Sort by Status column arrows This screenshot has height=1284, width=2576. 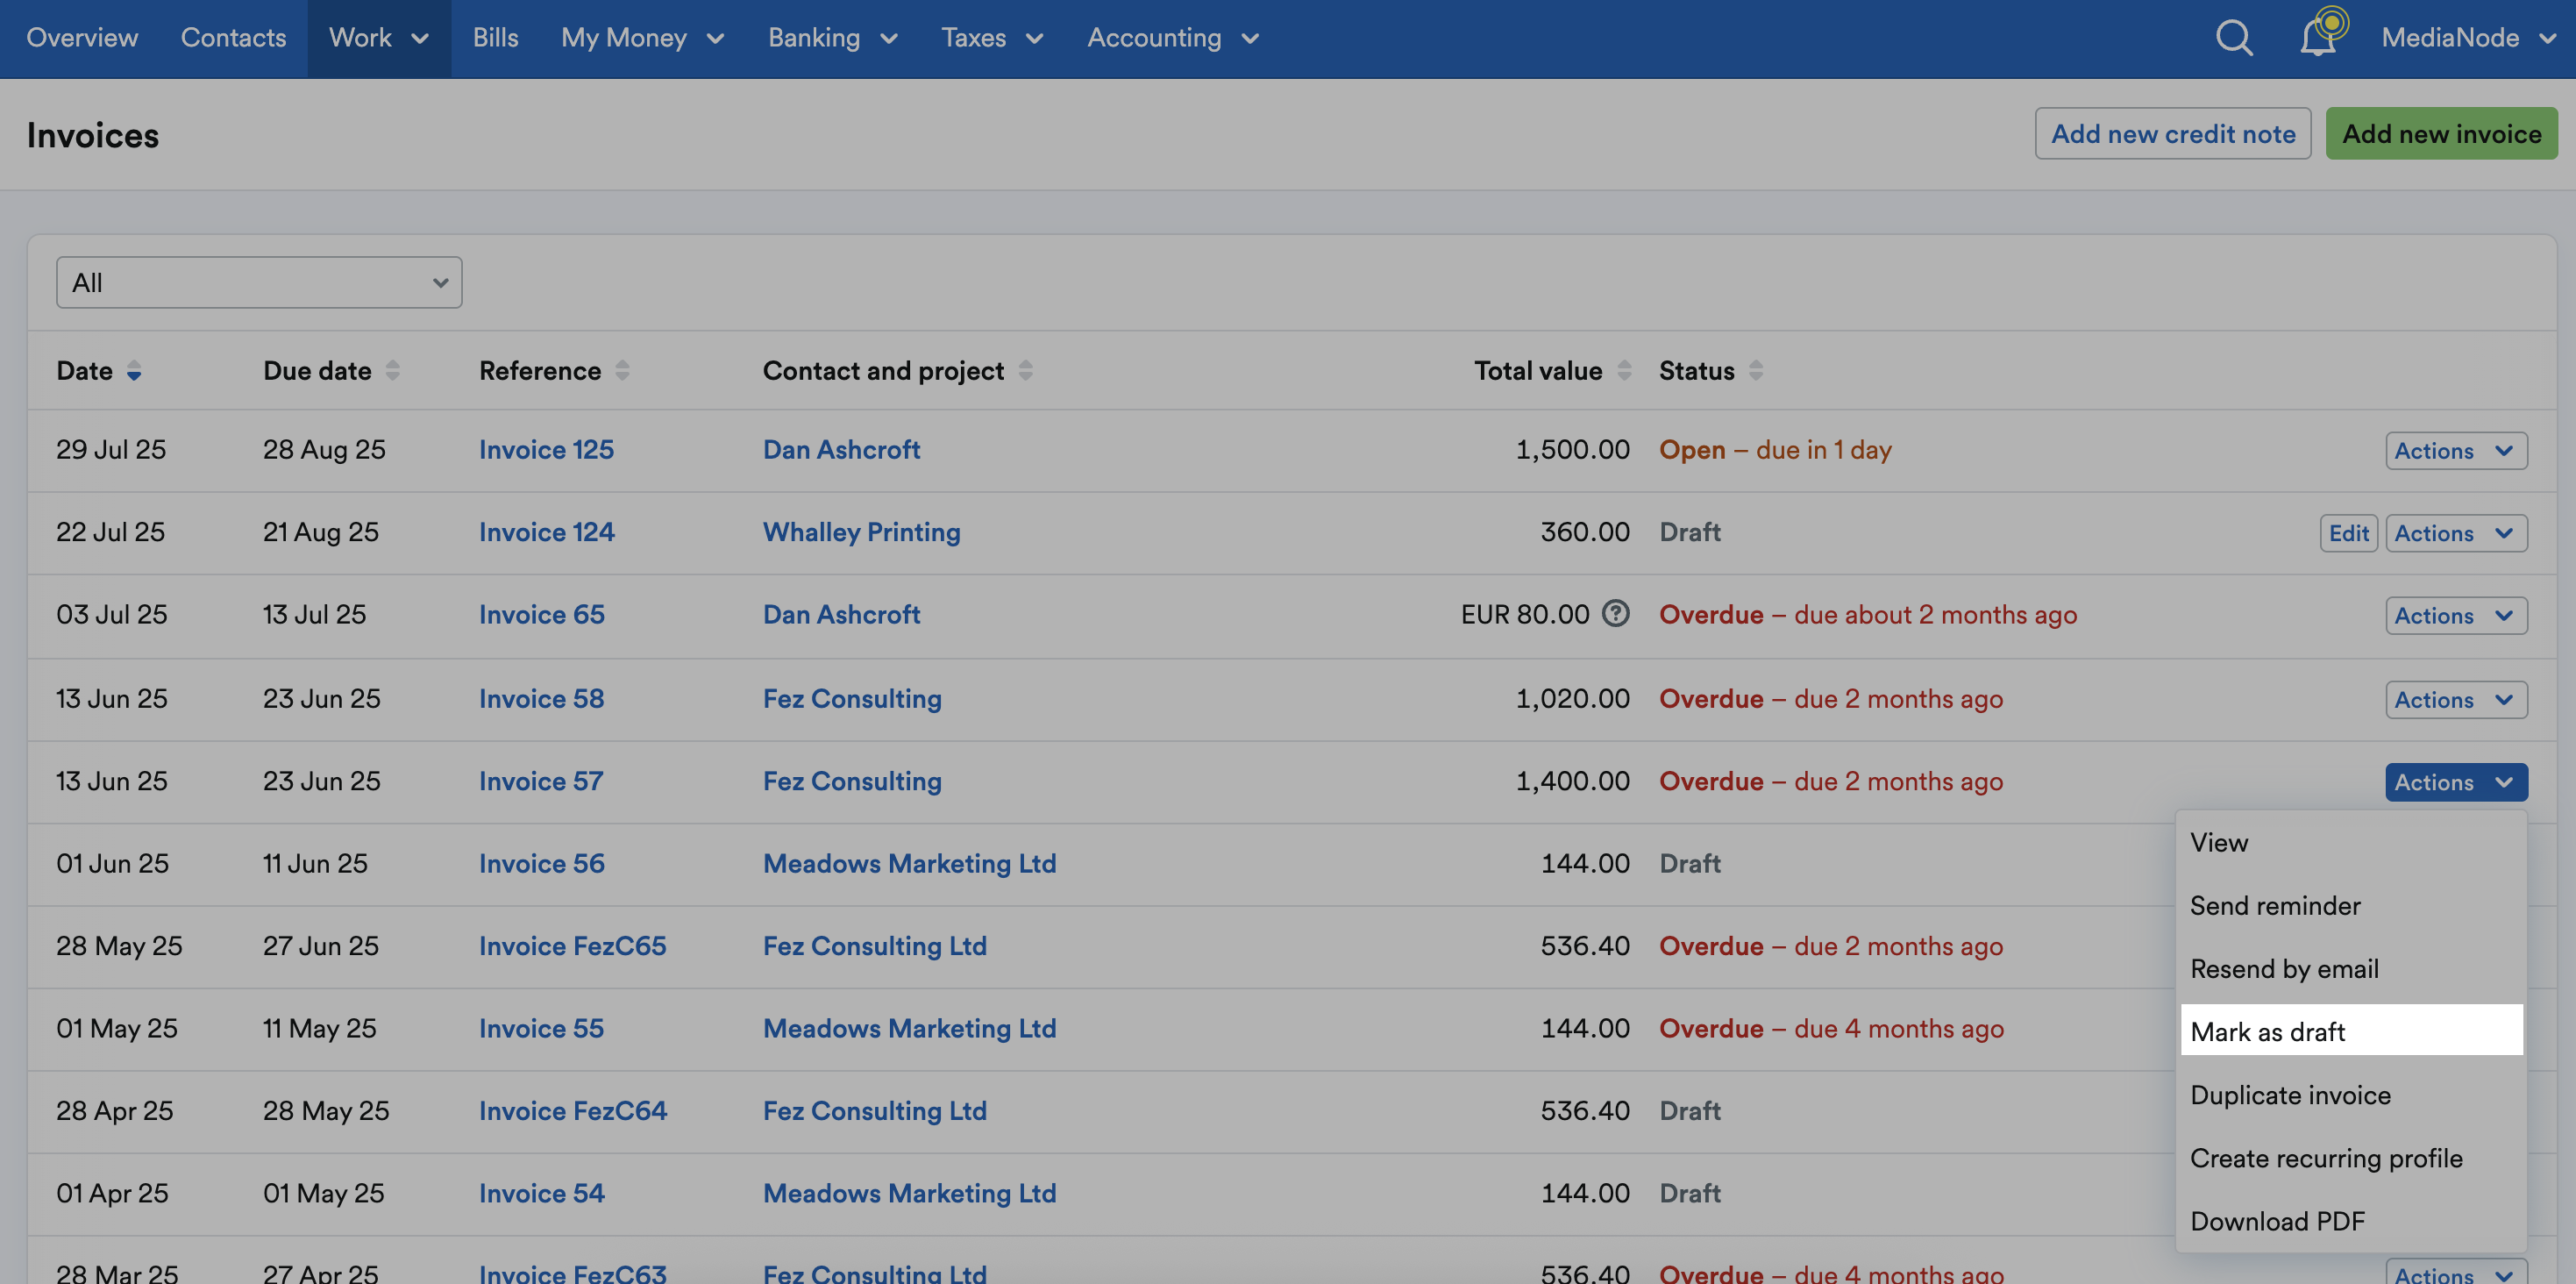click(x=1756, y=370)
